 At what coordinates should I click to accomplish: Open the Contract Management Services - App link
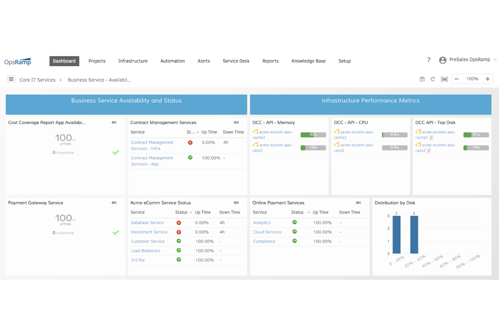[152, 161]
